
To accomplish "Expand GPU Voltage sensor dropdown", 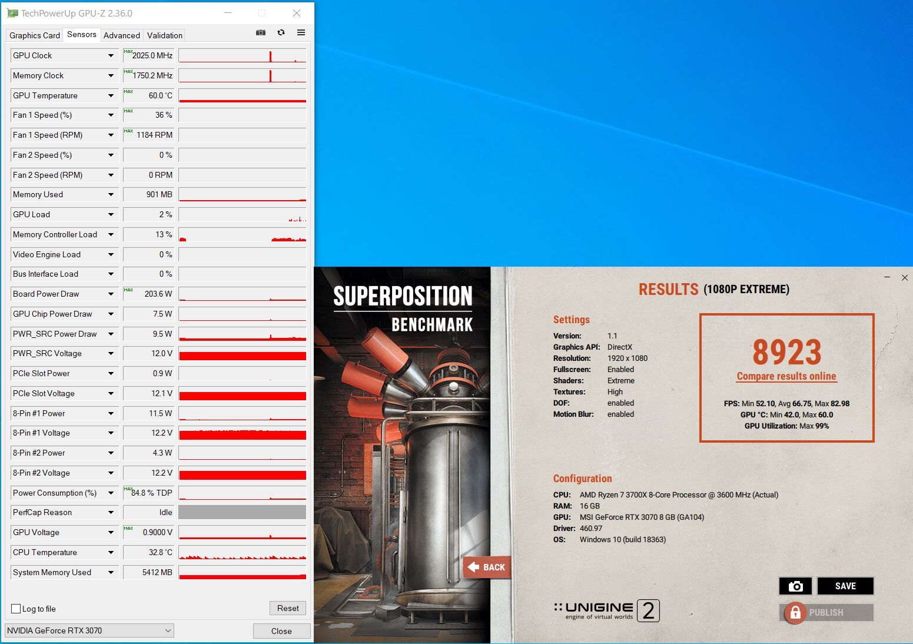I will pos(111,532).
